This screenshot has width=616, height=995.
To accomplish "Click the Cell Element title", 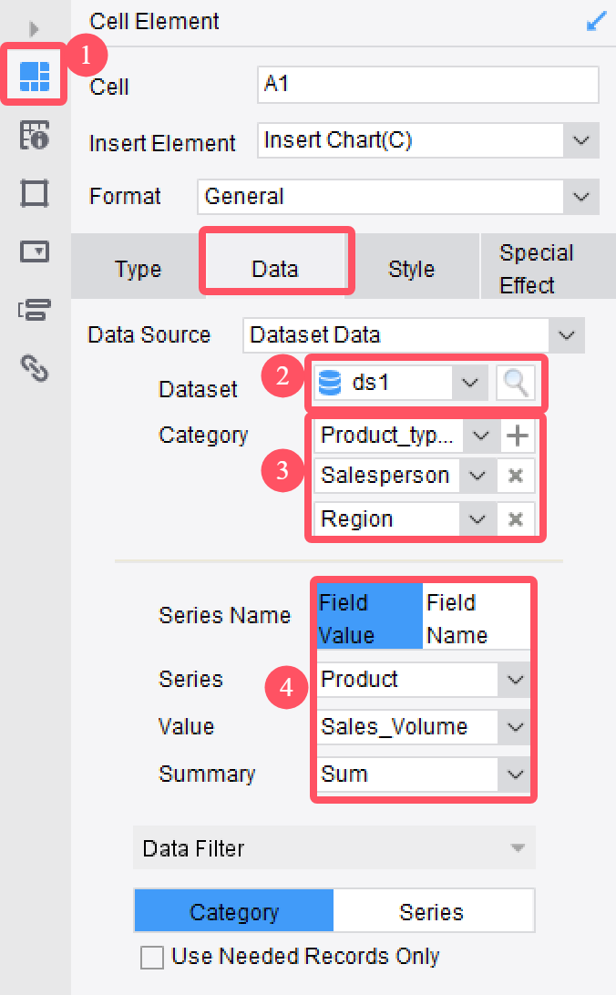I will tap(154, 22).
